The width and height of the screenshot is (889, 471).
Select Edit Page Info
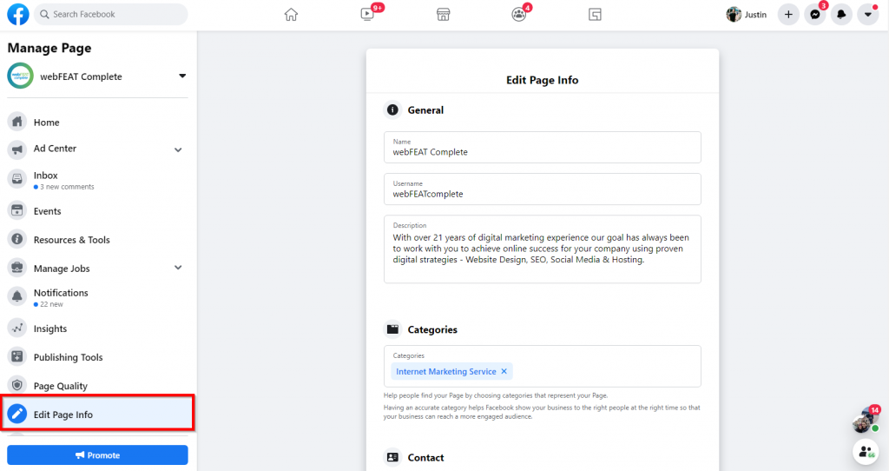[97, 414]
